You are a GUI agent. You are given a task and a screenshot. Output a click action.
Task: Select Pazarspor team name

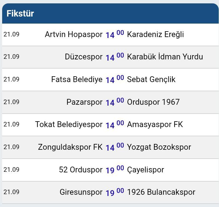(84, 102)
